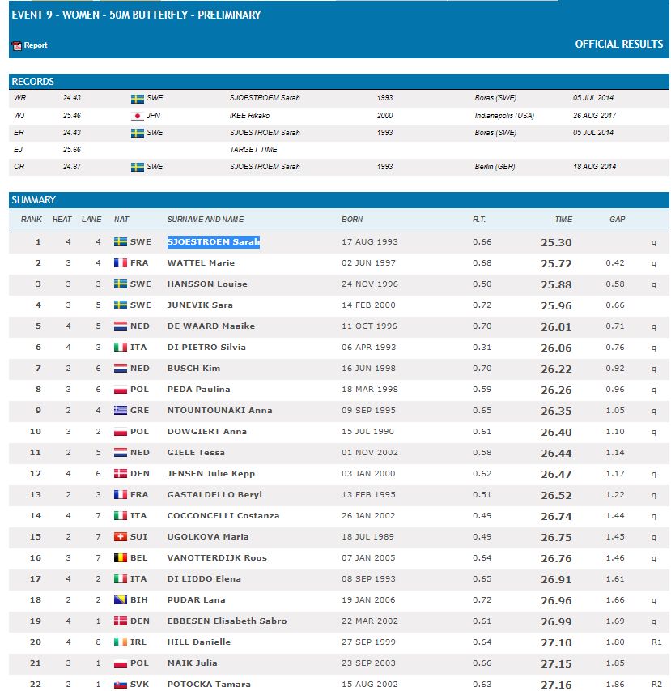Click the Swedish flag beside Sarah Sjoestroem in Summary

pyautogui.click(x=120, y=242)
